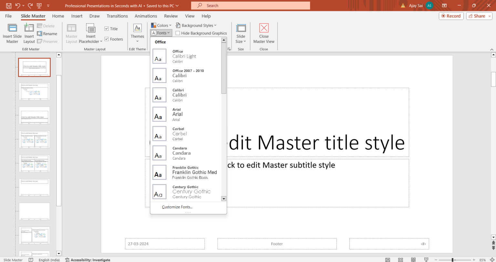This screenshot has height=262, width=496.
Task: Enable Hide Background Graphics
Action: [x=178, y=33]
